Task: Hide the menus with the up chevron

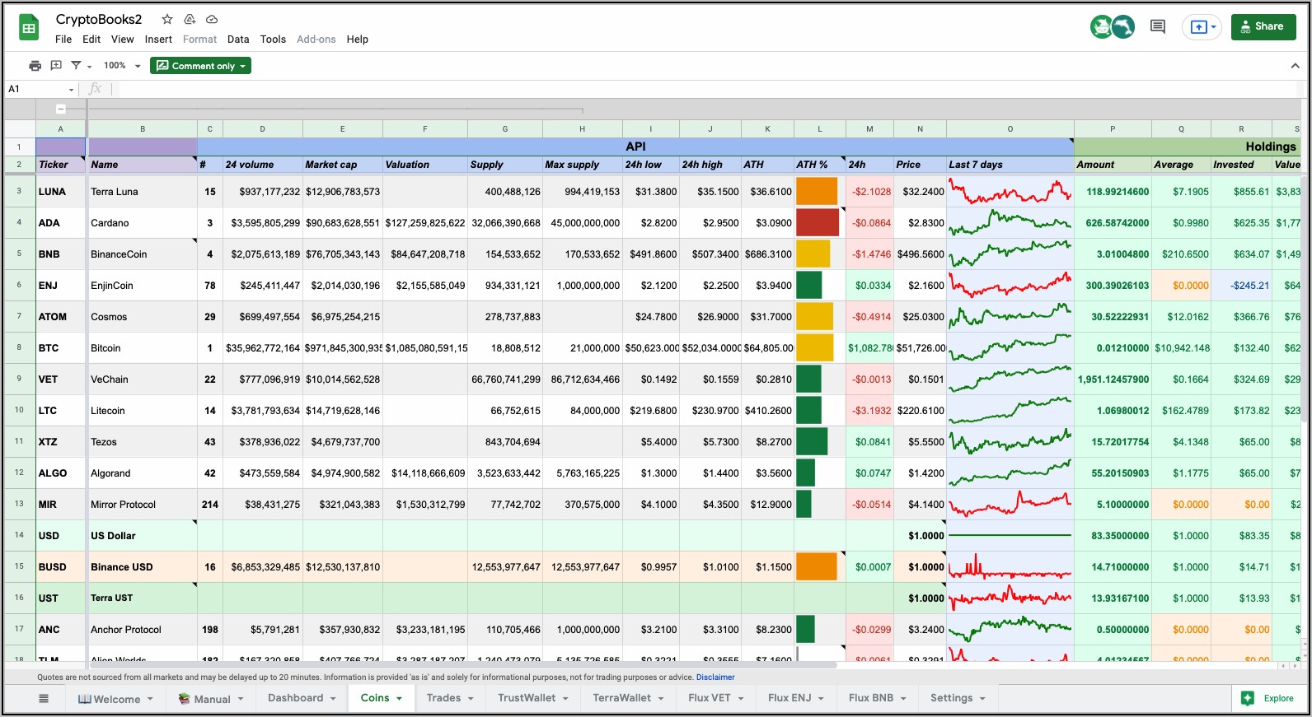Action: click(x=1295, y=66)
